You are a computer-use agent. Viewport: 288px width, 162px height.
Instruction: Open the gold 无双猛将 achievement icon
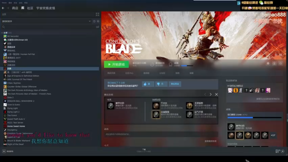tap(189, 106)
